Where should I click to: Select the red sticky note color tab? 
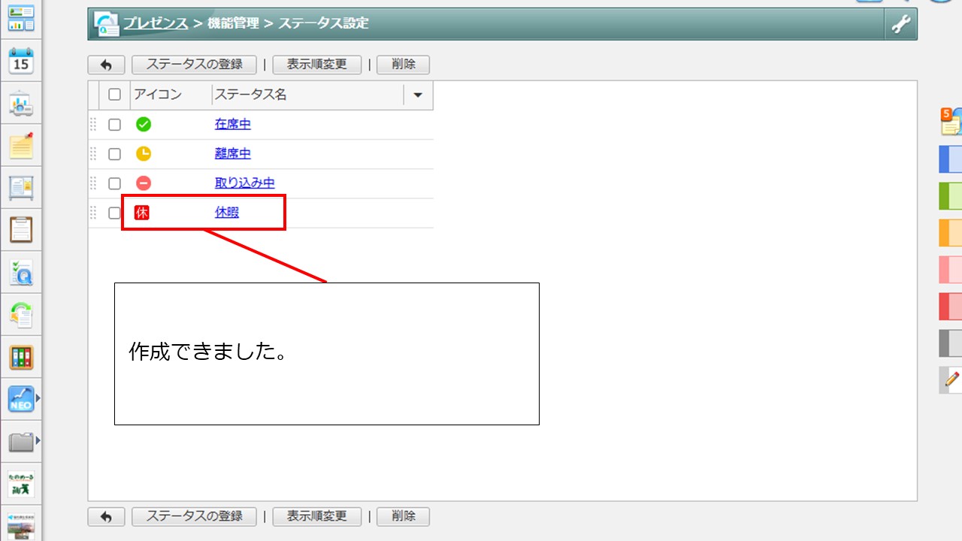coord(951,307)
